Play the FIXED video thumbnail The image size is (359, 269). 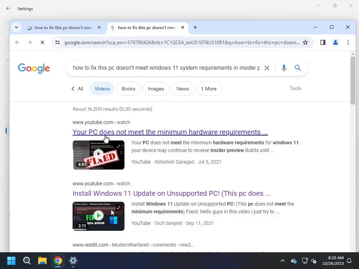(x=99, y=155)
